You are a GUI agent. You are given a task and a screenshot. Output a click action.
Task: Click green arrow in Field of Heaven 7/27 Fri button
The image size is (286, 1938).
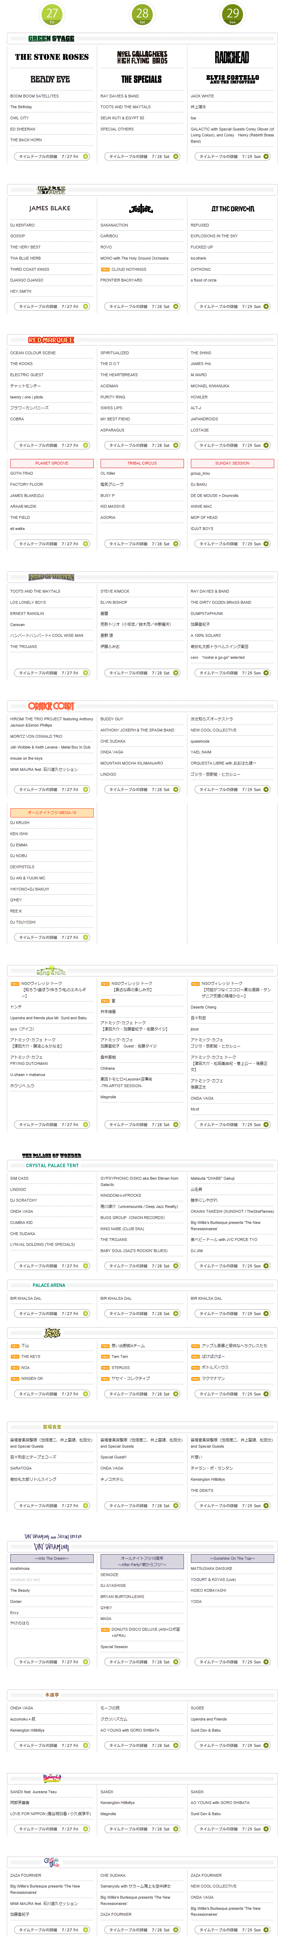pyautogui.click(x=86, y=673)
